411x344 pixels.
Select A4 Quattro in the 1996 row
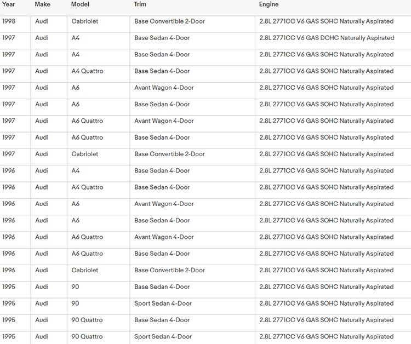[x=87, y=187]
